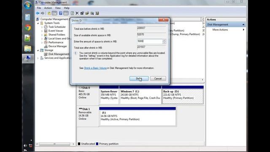
Task: Open the folder explorer taskbar icon
Action: coord(28,49)
